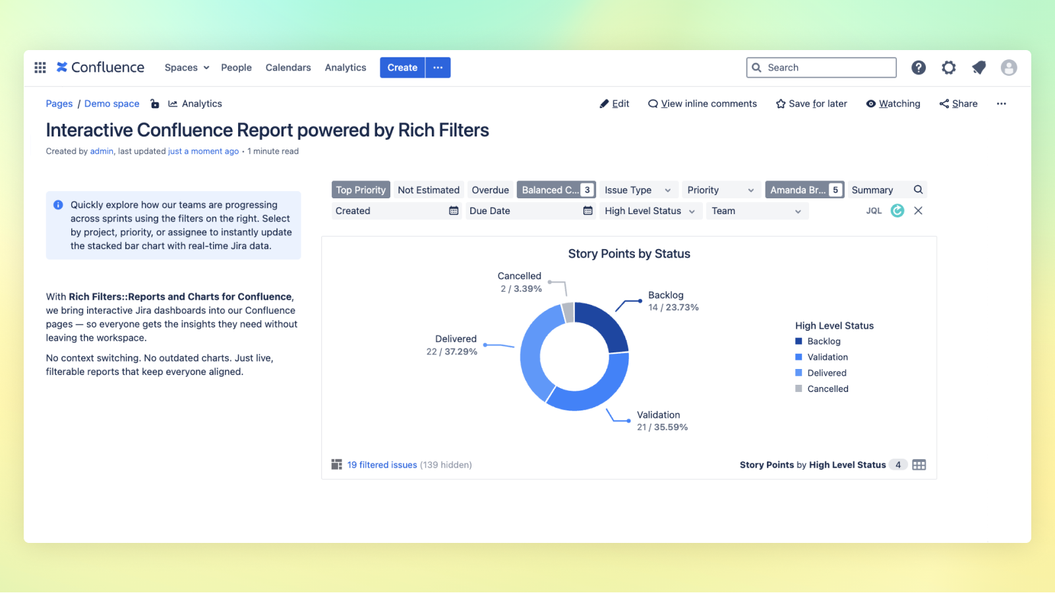
Task: Open the help question mark icon
Action: [919, 67]
